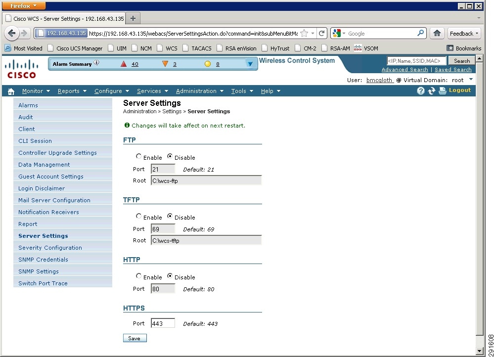
Task: Click the print page icon
Action: point(443,91)
